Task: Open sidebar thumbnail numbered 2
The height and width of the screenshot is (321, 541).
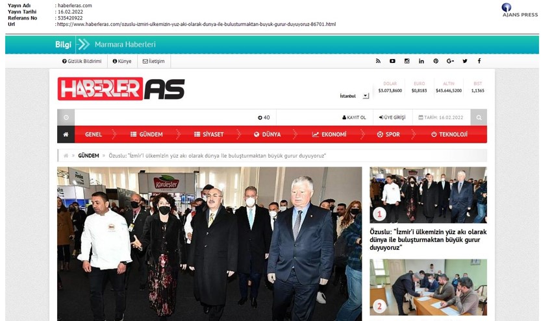Action: click(x=428, y=287)
